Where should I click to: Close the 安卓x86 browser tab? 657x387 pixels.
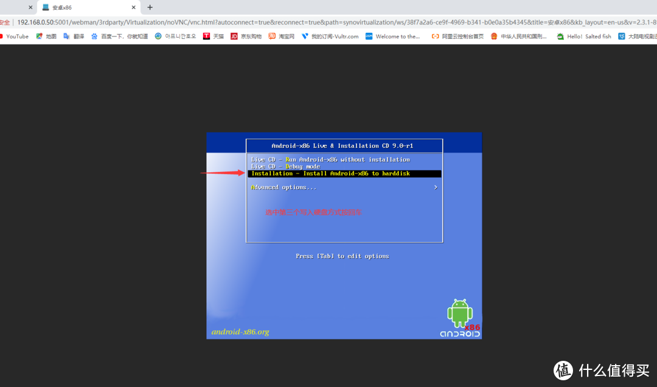coord(134,7)
